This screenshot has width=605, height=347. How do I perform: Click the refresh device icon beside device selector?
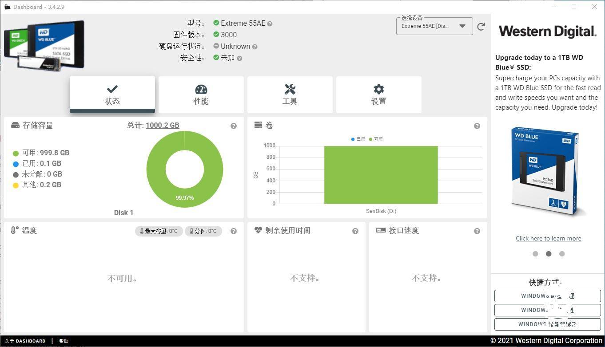click(481, 26)
